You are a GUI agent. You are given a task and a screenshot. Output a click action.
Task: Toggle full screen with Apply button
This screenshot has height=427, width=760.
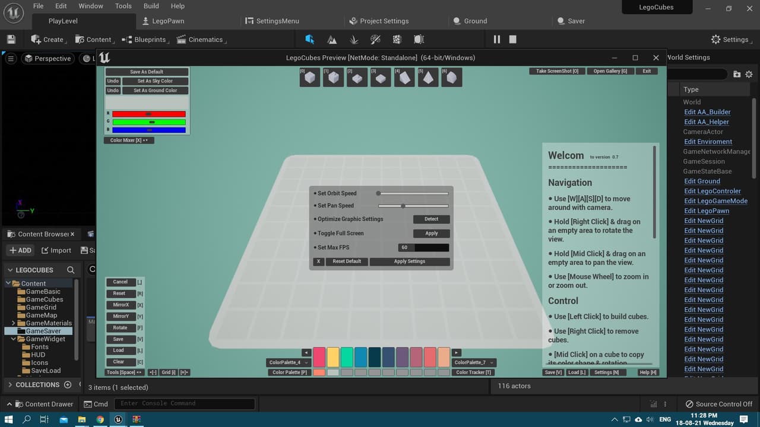point(432,233)
